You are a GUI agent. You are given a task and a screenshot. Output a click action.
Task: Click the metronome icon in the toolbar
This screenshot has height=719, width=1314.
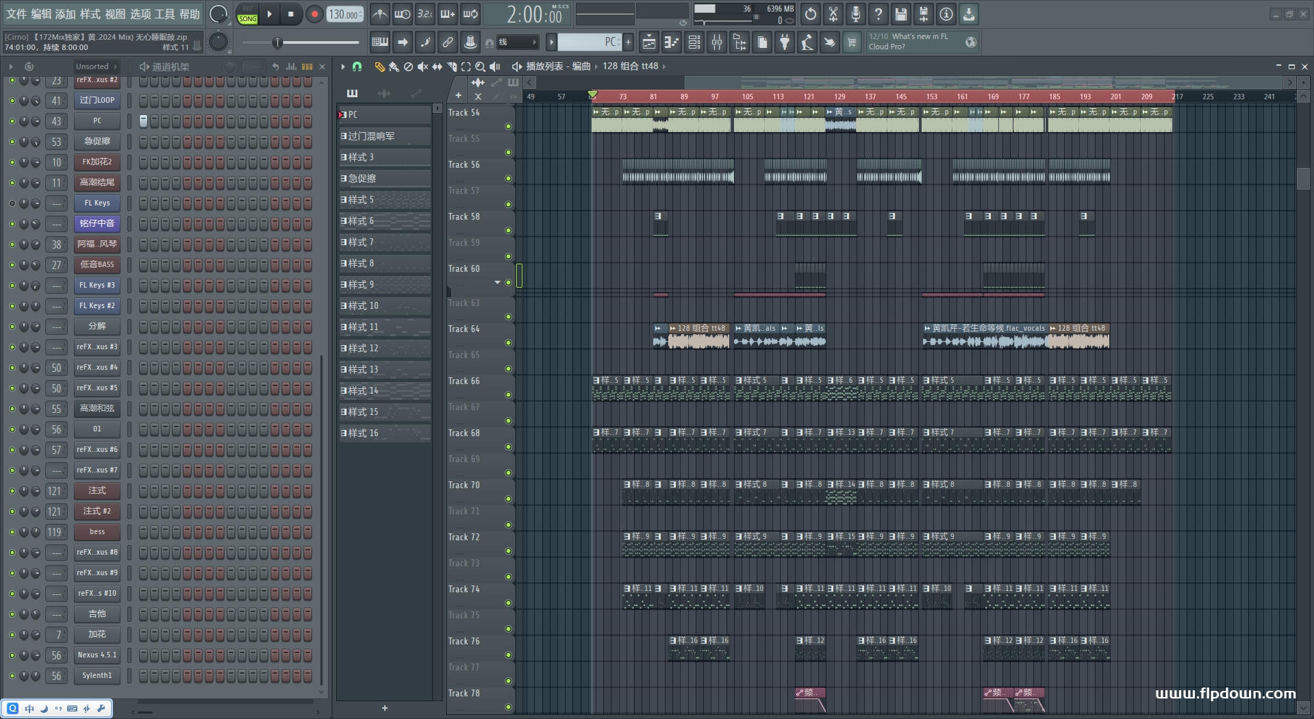click(x=379, y=14)
